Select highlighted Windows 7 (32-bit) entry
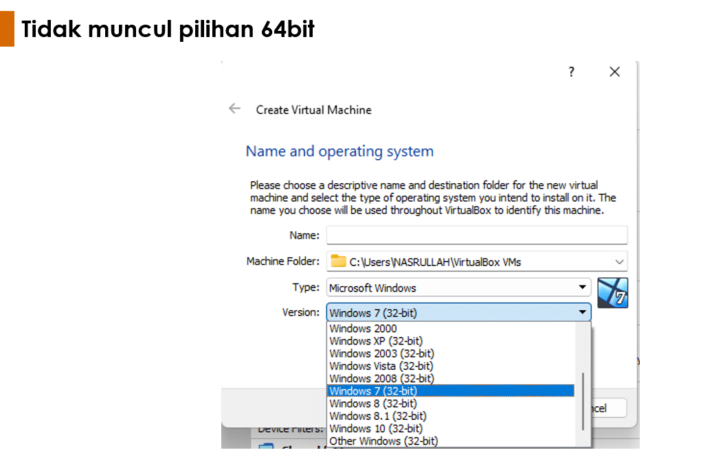The image size is (714, 472). click(451, 390)
